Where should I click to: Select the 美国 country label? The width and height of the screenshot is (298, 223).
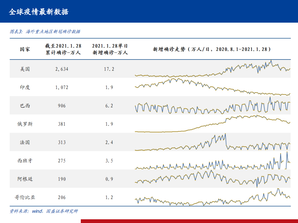(x=24, y=69)
